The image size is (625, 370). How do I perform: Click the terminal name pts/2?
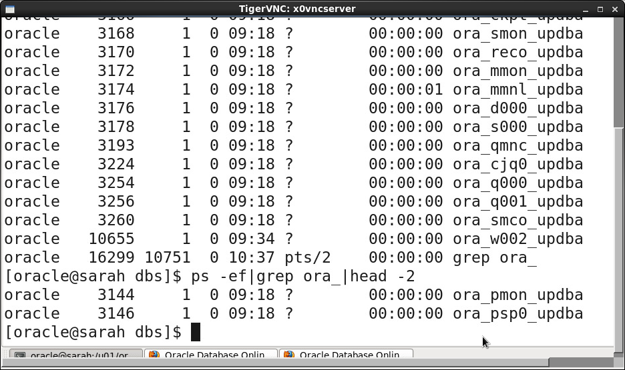[308, 258]
